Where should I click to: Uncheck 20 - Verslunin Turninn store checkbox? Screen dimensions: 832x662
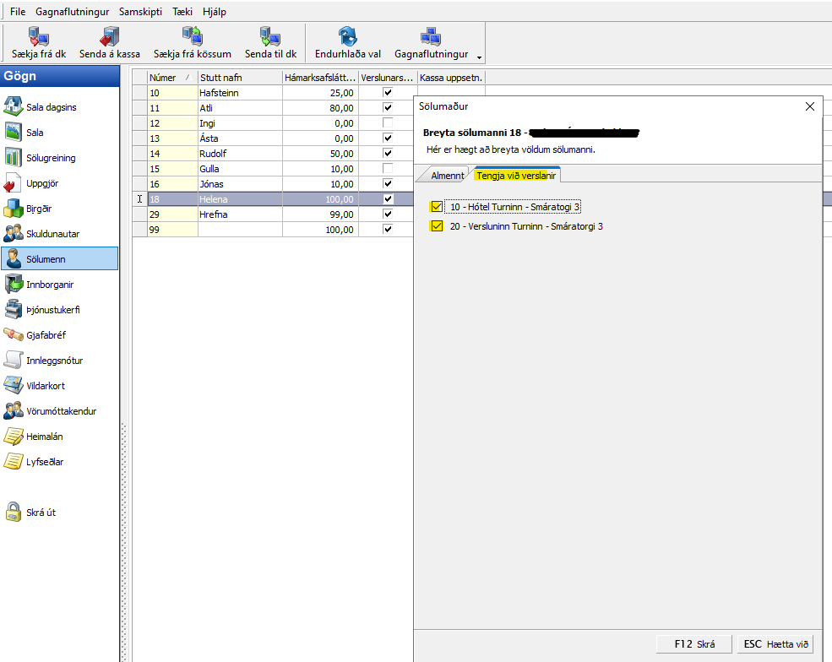437,226
